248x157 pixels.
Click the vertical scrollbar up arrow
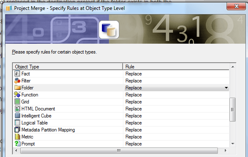(x=233, y=67)
